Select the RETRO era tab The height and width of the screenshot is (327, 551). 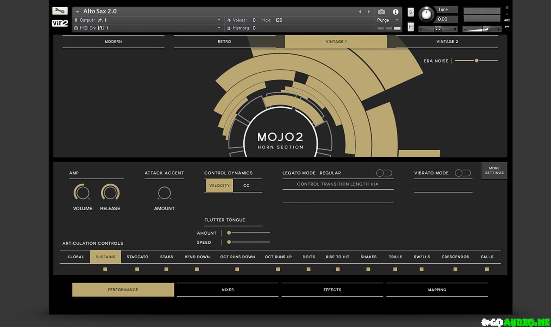coord(224,42)
